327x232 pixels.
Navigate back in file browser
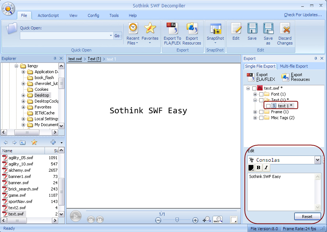(6, 143)
